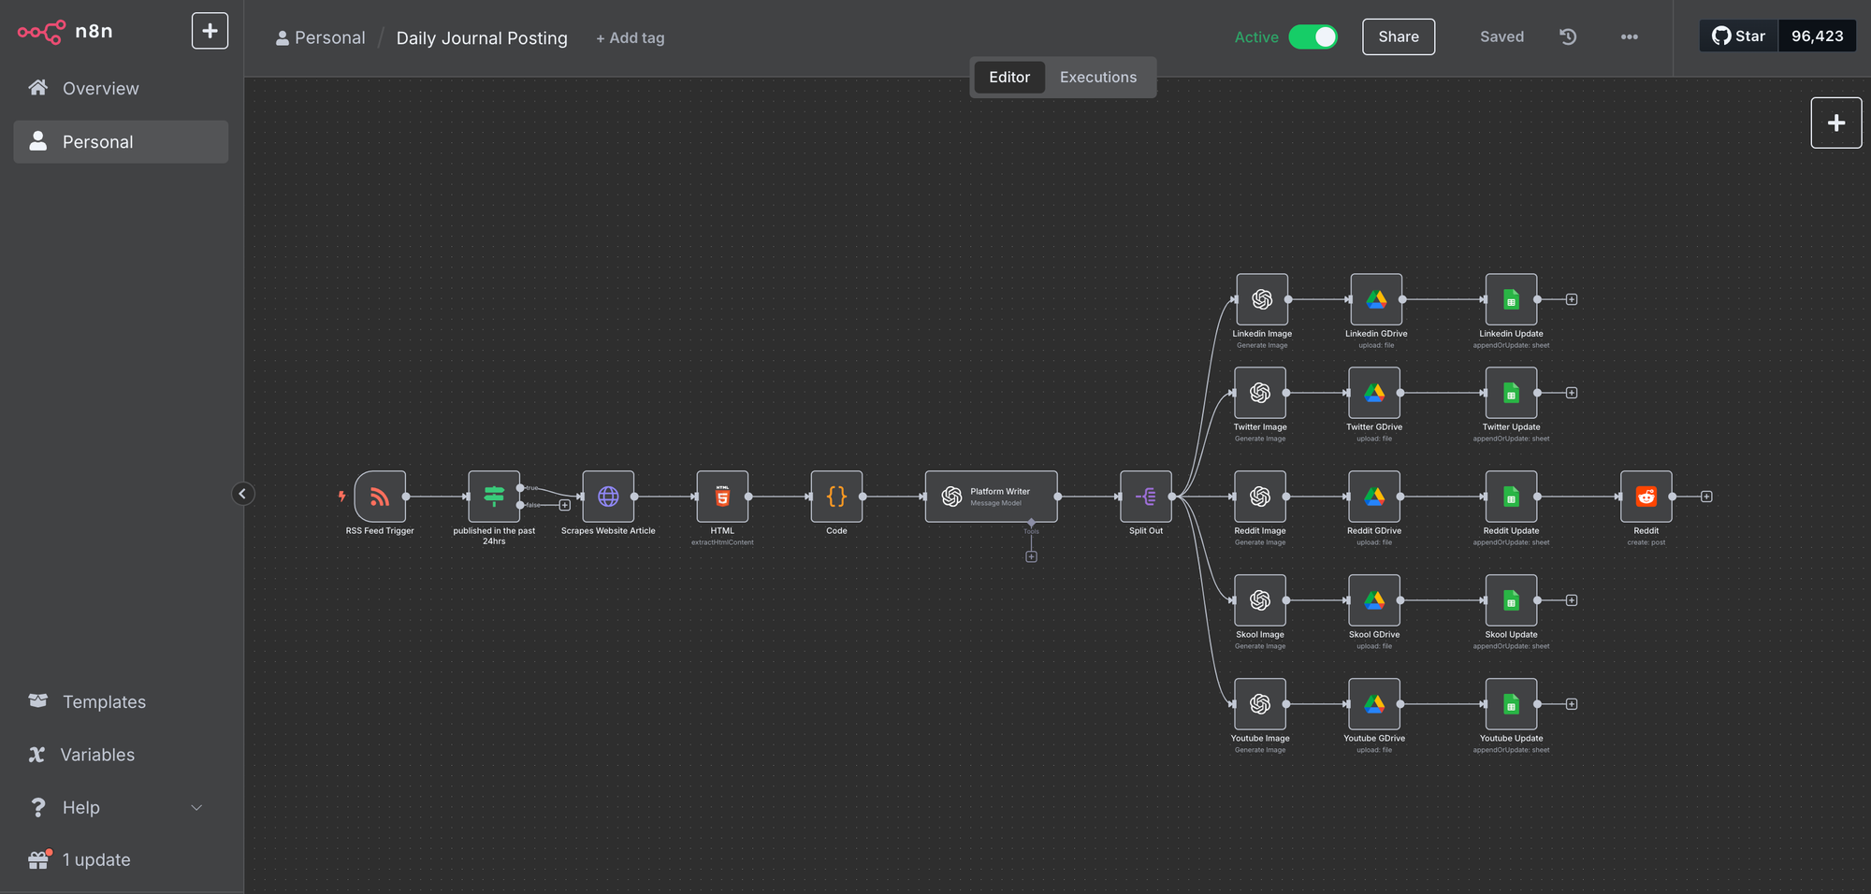
Task: Select the Reddit create post node
Action: pos(1646,496)
